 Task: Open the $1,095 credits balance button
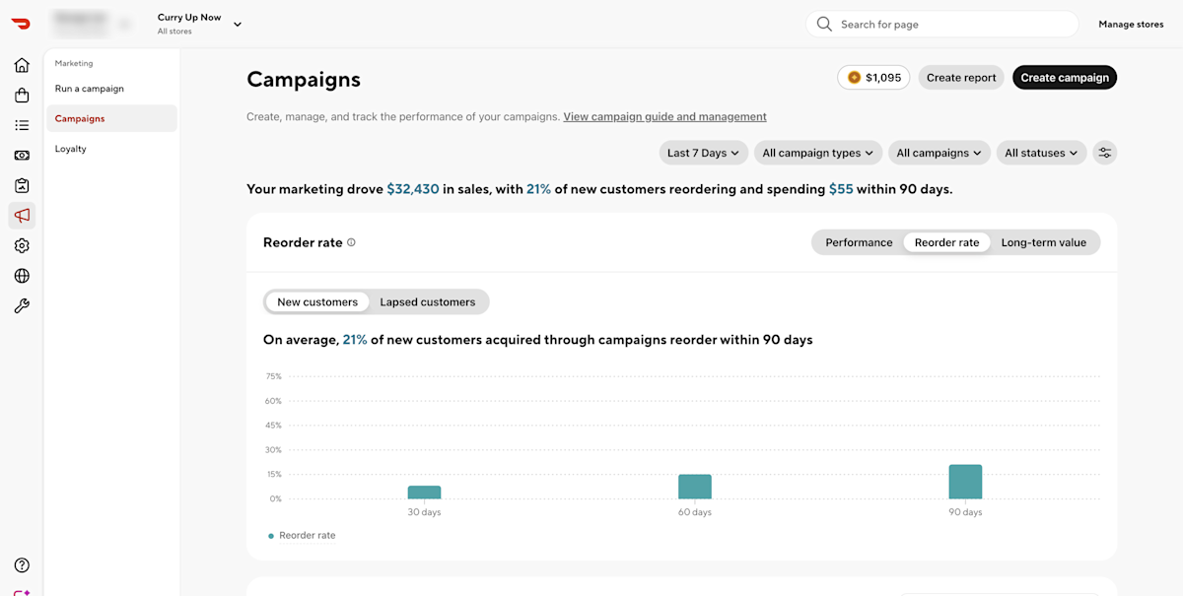tap(873, 78)
